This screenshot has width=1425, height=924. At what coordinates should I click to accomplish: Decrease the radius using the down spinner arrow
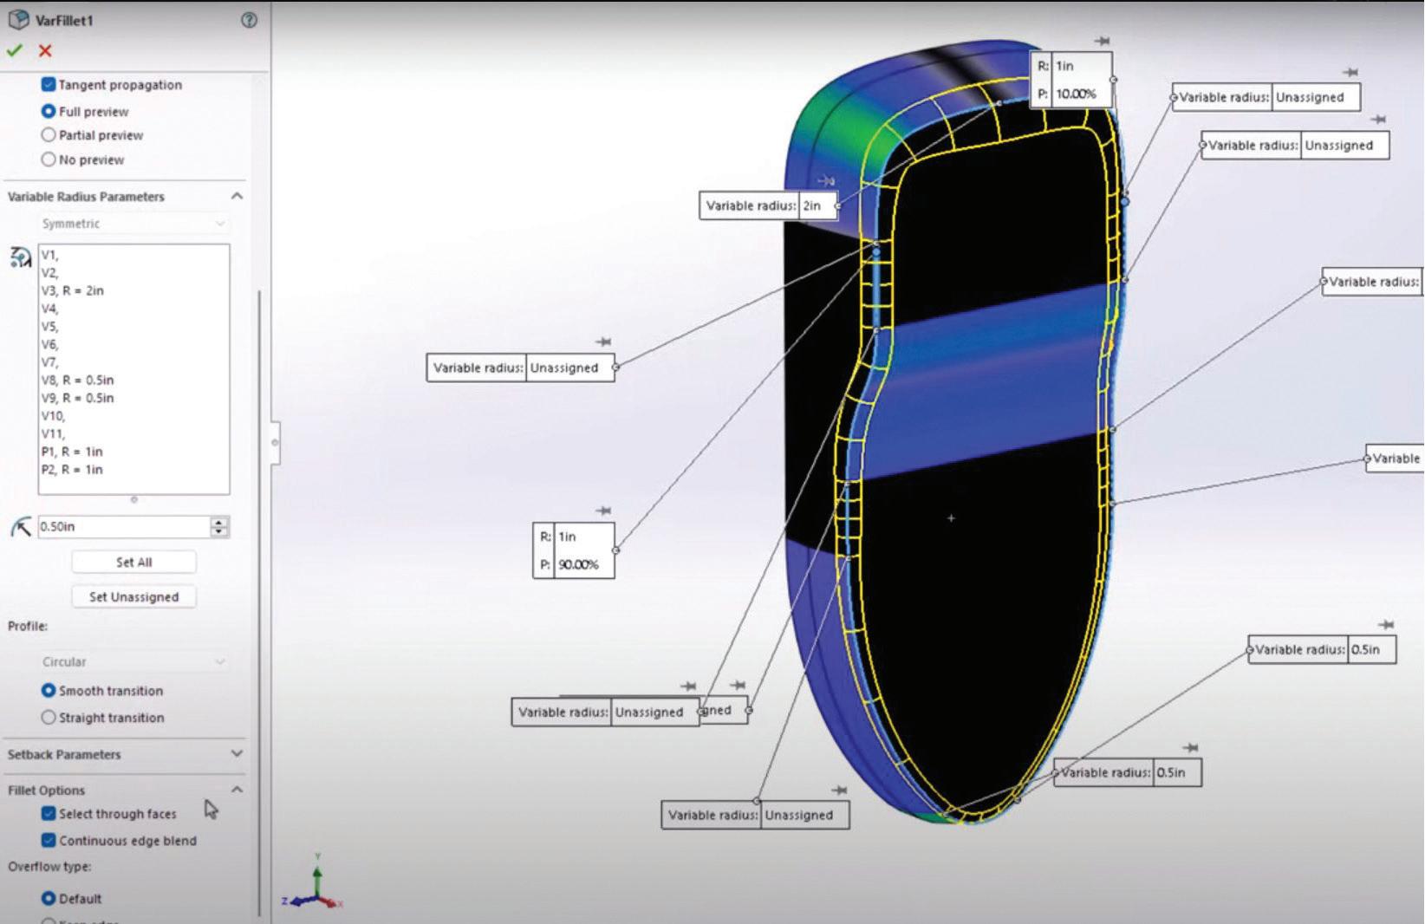[220, 531]
